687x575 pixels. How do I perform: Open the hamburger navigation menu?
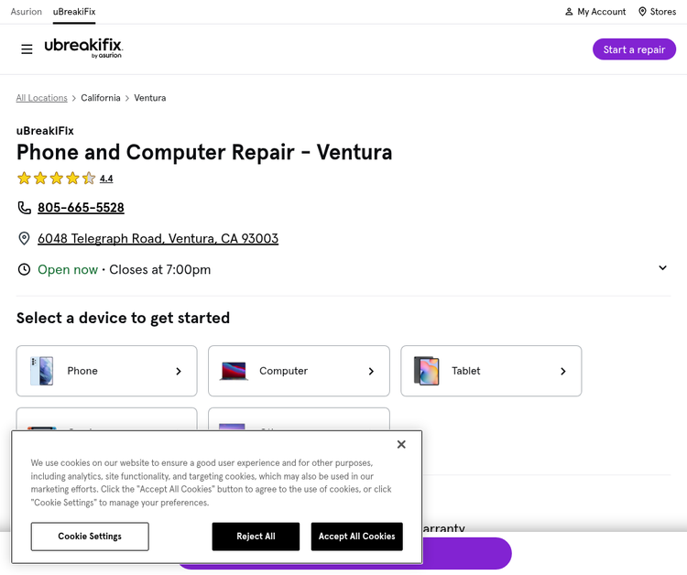[27, 49]
